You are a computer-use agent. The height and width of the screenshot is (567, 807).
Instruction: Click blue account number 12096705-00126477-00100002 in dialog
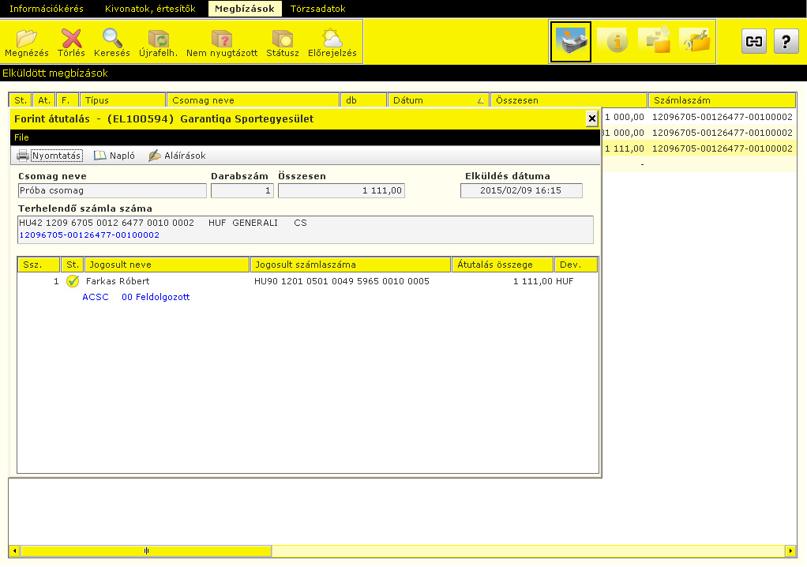89,235
